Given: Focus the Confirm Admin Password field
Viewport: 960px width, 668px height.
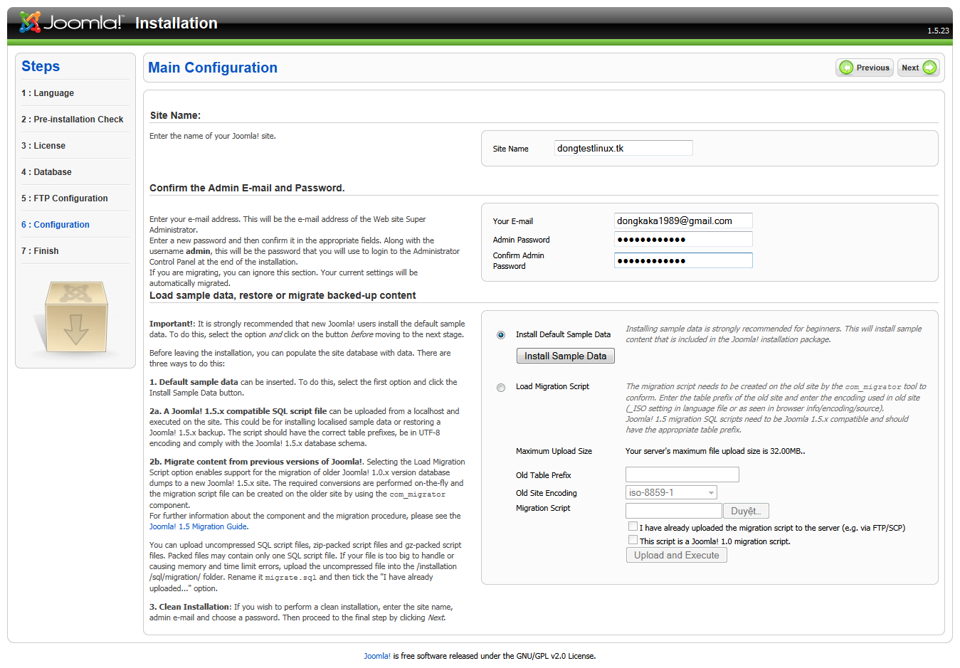Looking at the screenshot, I should pyautogui.click(x=683, y=260).
